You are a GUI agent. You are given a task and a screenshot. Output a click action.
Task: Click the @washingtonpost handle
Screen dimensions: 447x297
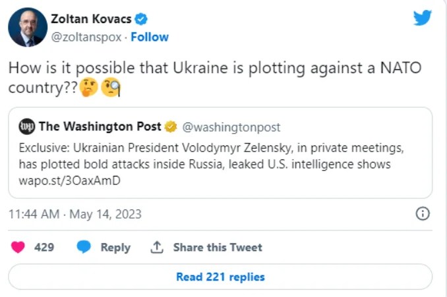pyautogui.click(x=231, y=126)
